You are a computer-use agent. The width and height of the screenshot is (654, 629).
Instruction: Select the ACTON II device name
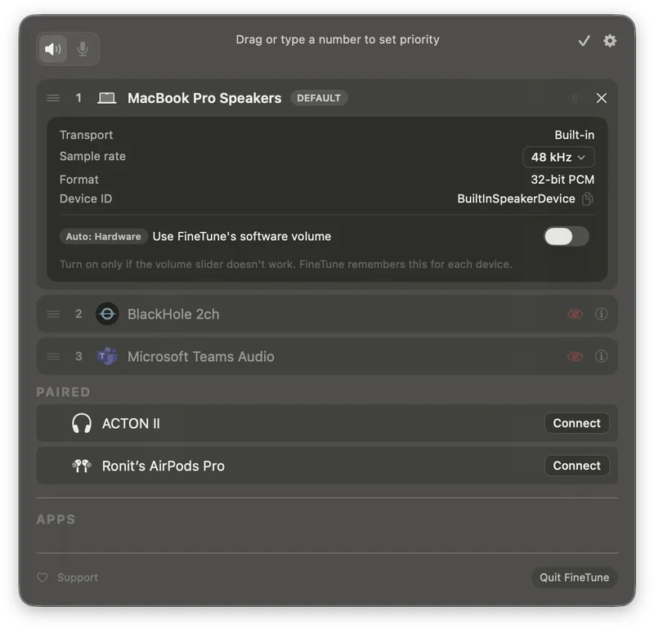(x=131, y=423)
